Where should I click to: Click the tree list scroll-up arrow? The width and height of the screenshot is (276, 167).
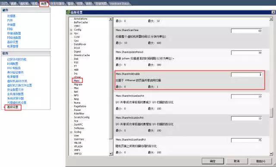click(111, 19)
